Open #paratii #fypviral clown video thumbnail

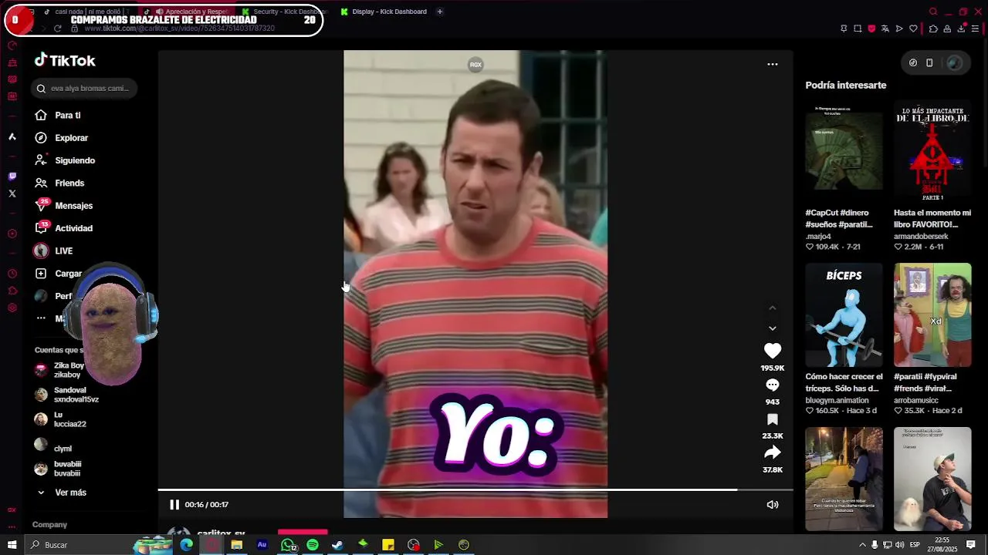[932, 314]
